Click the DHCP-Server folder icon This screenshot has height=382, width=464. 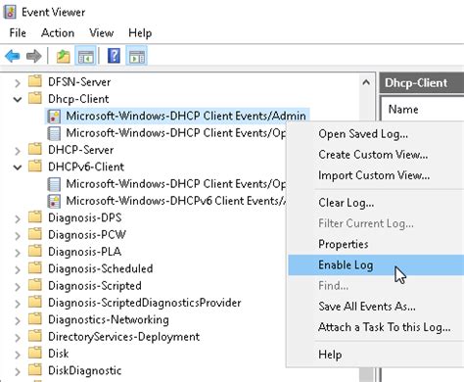(x=35, y=149)
